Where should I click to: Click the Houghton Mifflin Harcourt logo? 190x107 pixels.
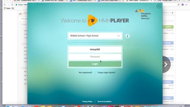[143, 15]
